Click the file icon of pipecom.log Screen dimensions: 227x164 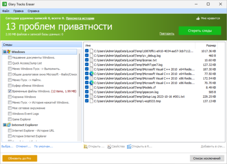click(91, 92)
